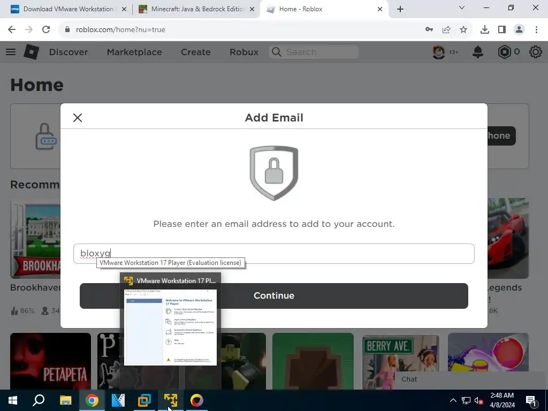Open Windows taskbar search

(x=39, y=400)
